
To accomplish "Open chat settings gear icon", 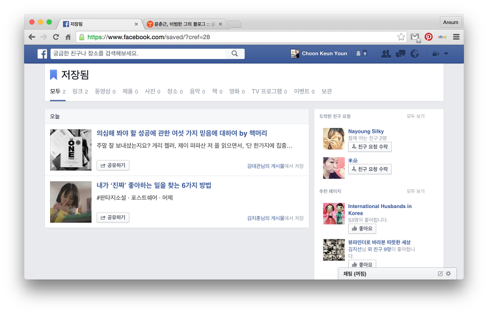I will tap(448, 274).
